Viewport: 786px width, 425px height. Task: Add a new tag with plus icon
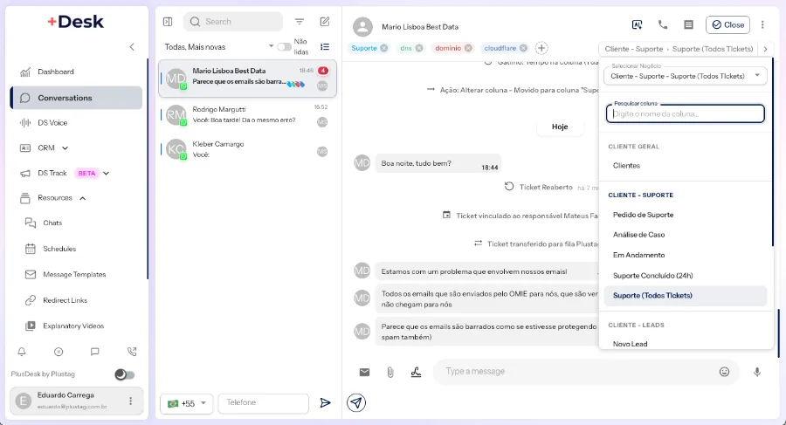point(541,48)
